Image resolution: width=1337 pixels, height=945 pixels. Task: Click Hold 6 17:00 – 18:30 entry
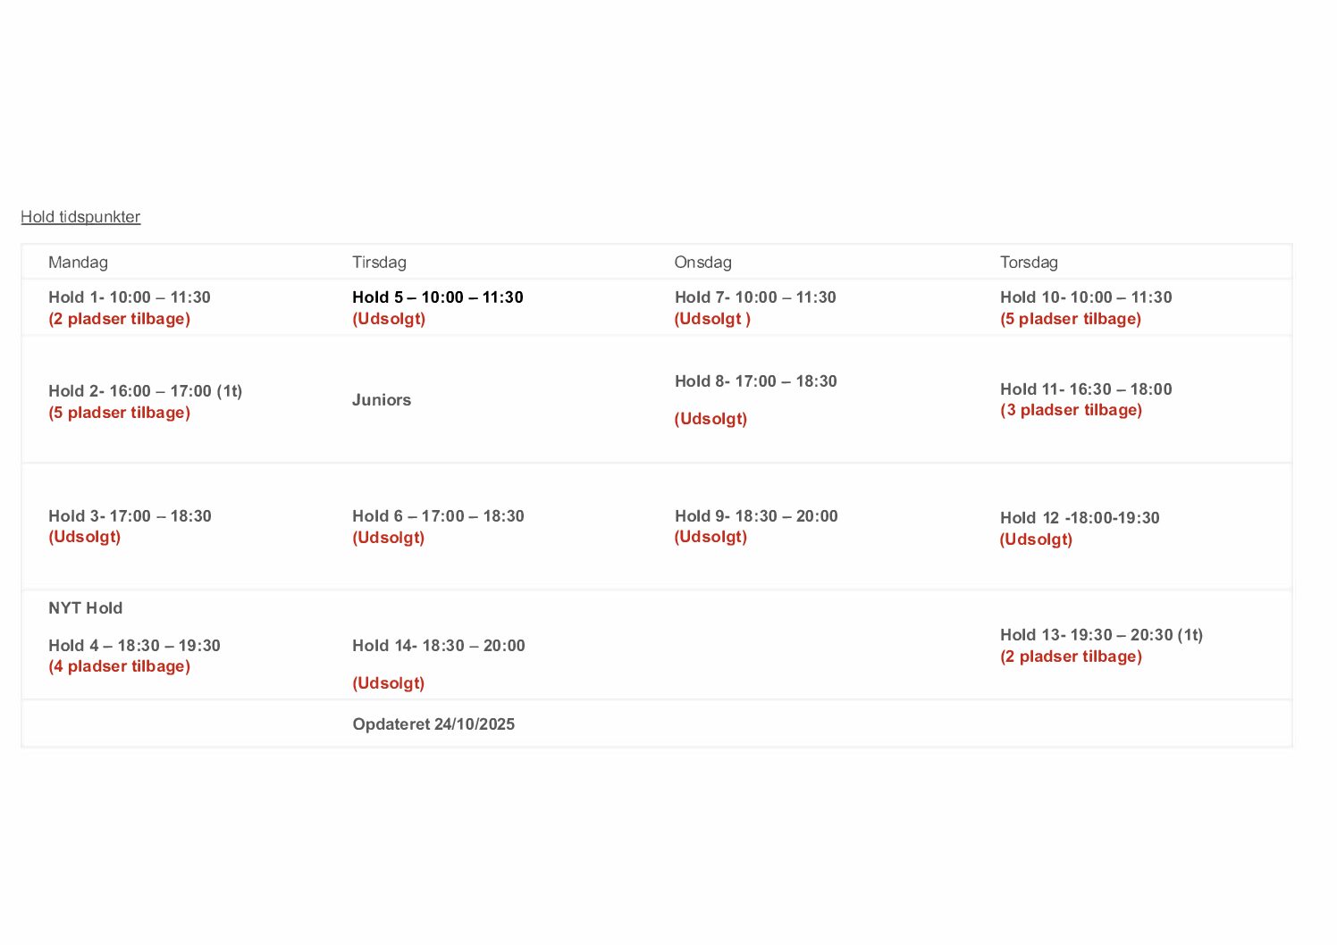point(438,516)
